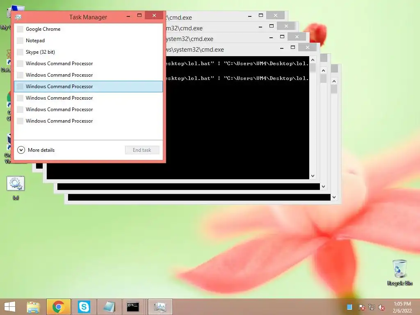The height and width of the screenshot is (315, 420).
Task: Click scroll-down arrow of lowest cascaded cmd window
Action: pyautogui.click(x=334, y=197)
